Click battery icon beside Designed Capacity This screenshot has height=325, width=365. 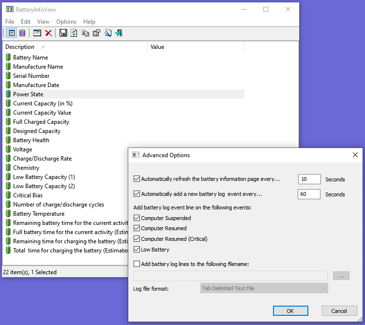tap(8, 131)
